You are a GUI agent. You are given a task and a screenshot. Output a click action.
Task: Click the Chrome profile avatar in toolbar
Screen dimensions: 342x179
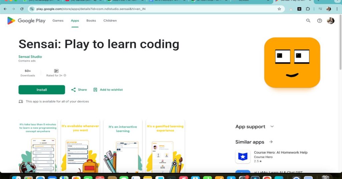point(329,9)
